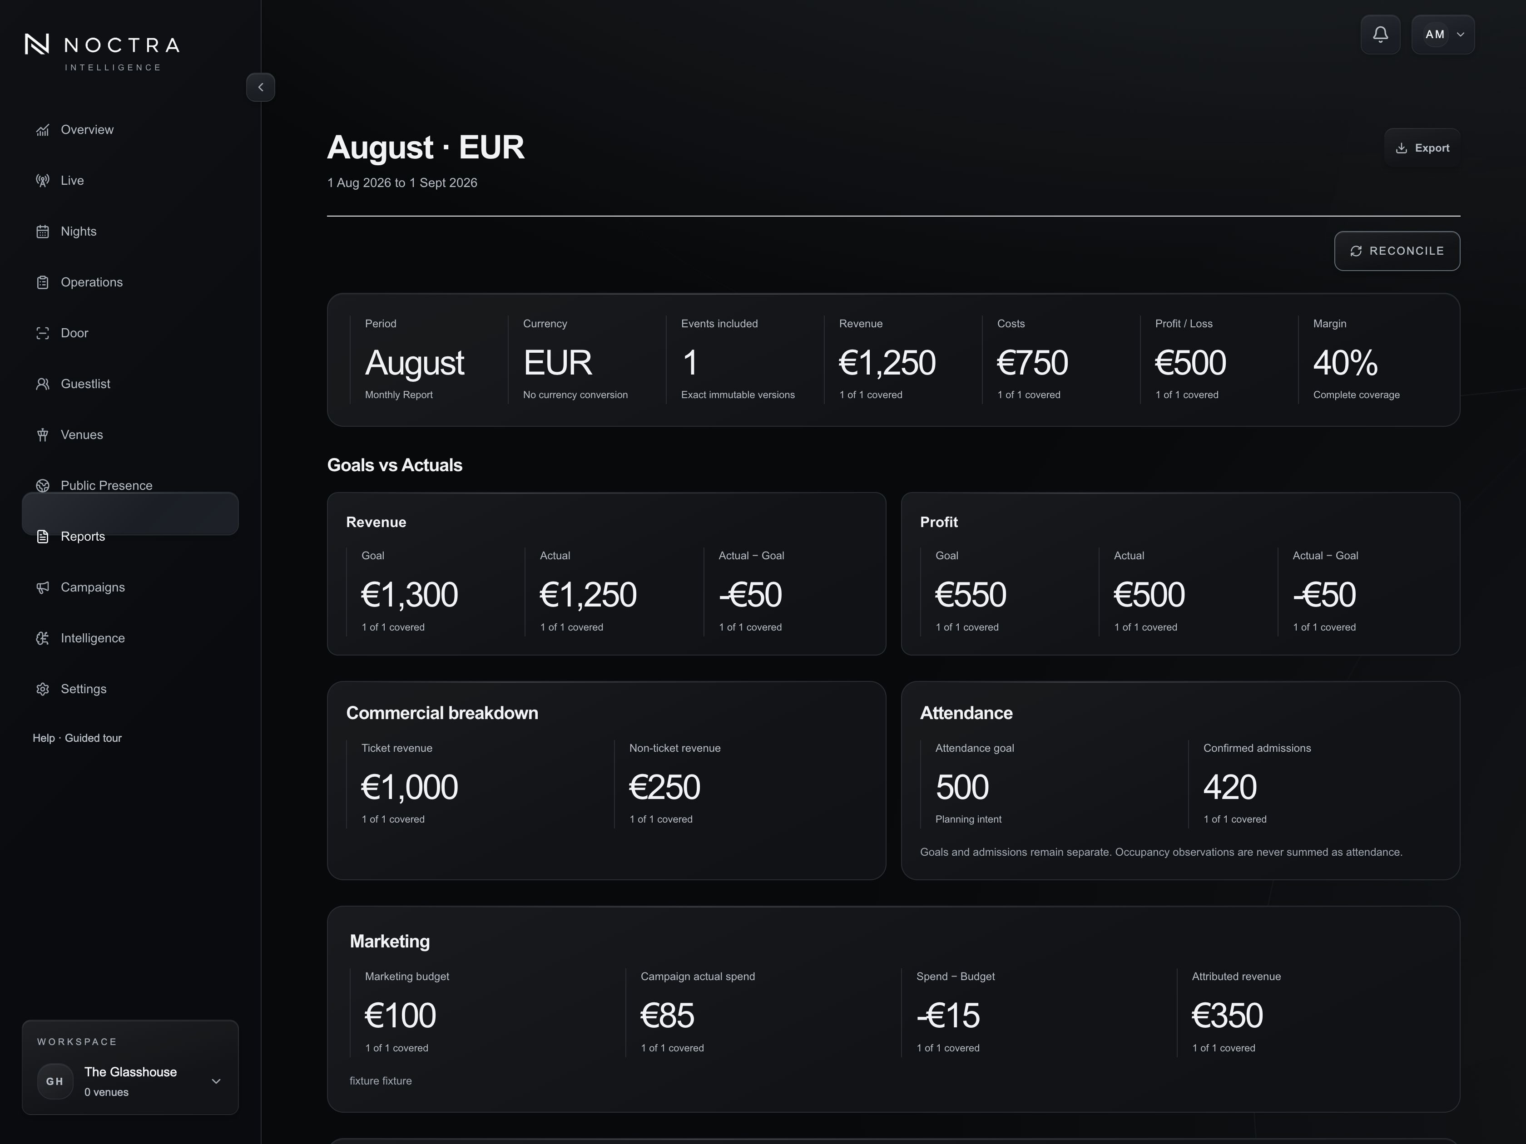Click the €100 marketing budget value
Screen dimensions: 1526x1144
click(x=400, y=1016)
